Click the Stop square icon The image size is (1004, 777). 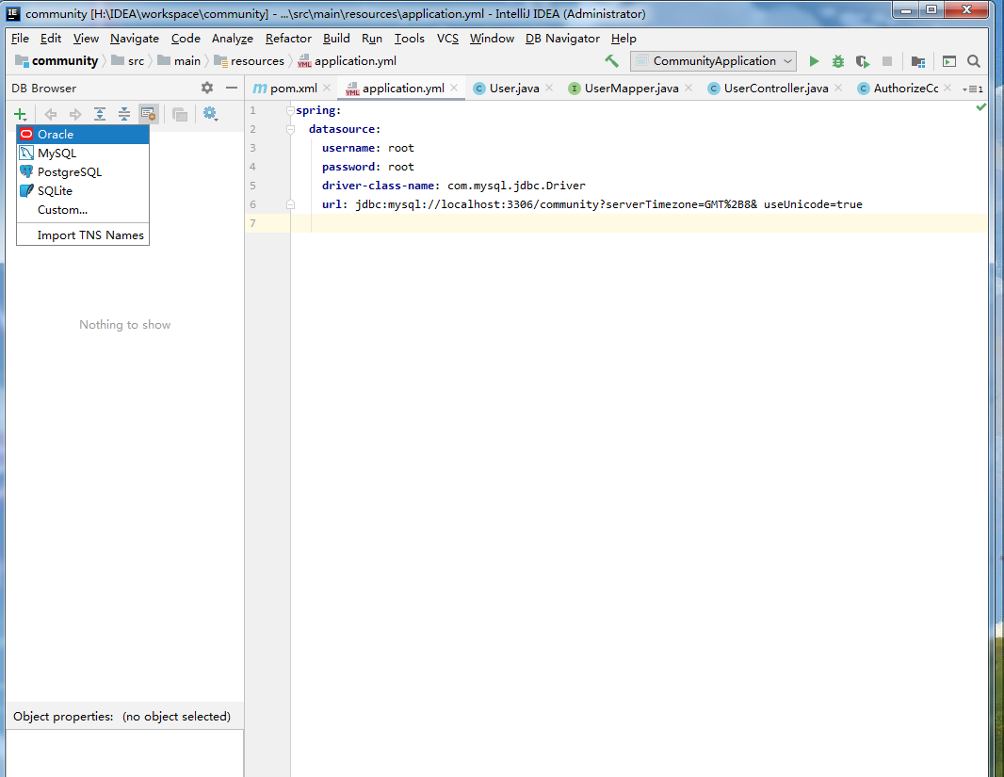point(887,61)
